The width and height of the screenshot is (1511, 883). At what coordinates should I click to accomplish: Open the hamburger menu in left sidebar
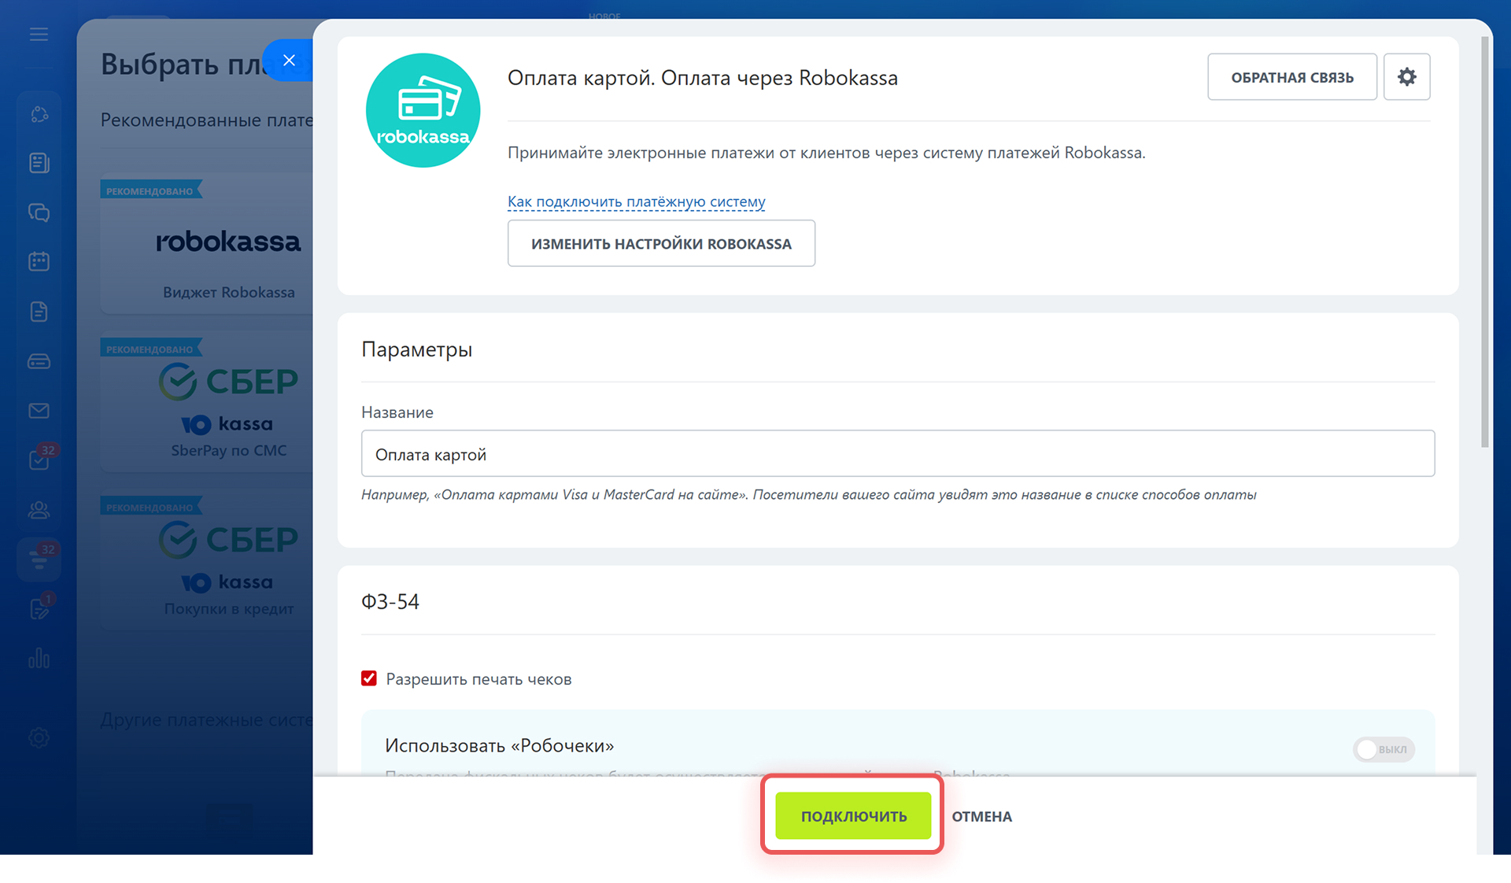[x=39, y=35]
